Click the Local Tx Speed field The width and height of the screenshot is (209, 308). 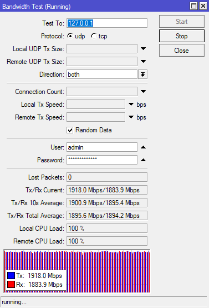pos(96,105)
